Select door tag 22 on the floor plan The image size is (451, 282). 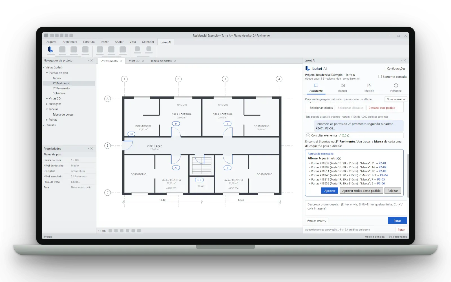176,168
